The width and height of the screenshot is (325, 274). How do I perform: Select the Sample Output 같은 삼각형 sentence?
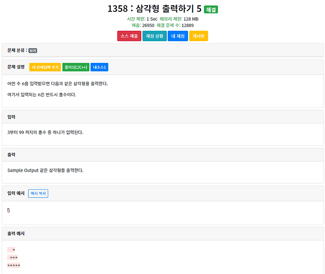[45, 170]
